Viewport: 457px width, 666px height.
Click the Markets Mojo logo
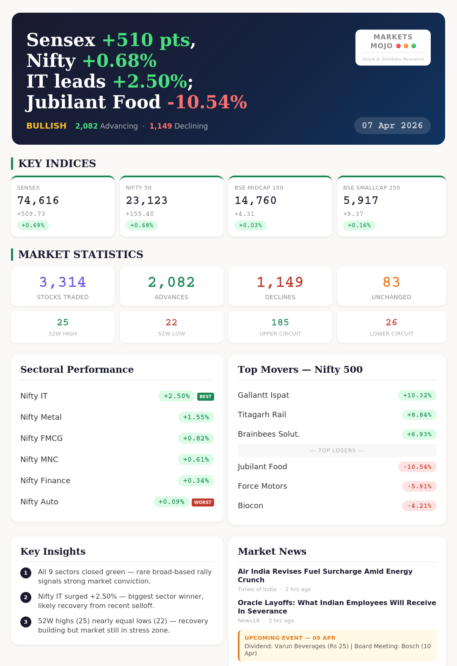click(x=393, y=47)
